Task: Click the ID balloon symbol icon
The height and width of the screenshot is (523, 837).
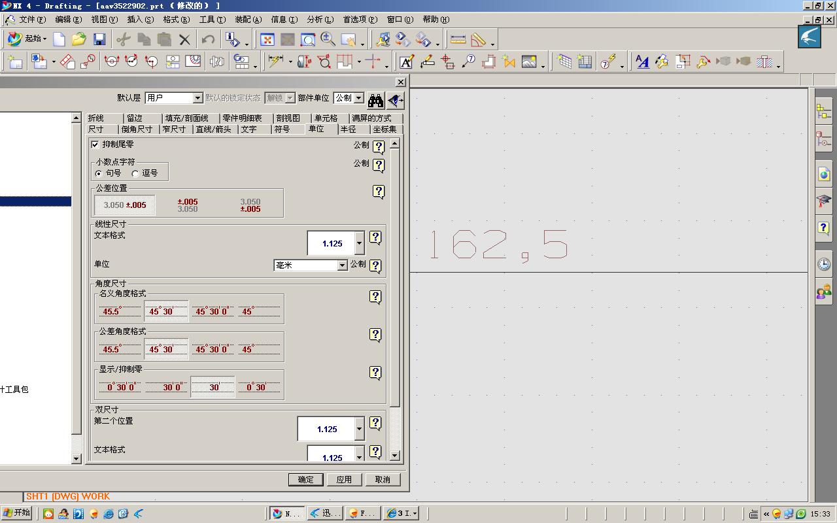Action: click(468, 62)
